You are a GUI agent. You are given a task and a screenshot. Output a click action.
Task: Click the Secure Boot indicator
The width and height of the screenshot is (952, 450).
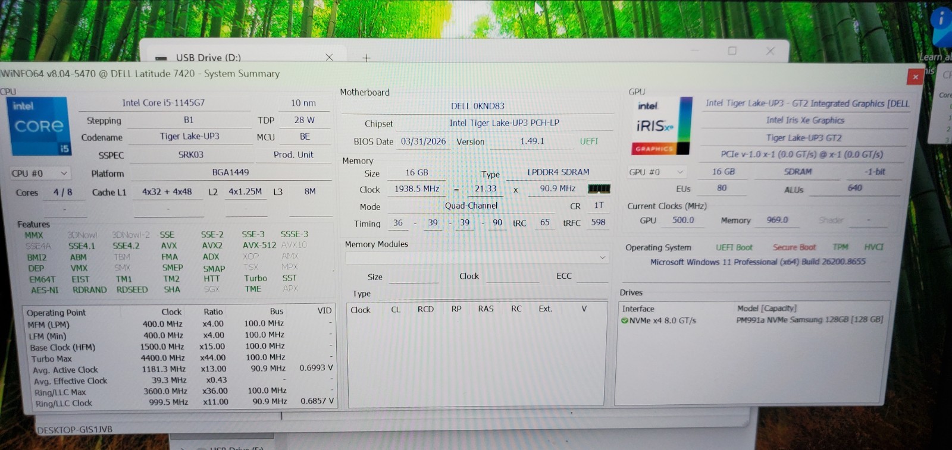coord(794,247)
